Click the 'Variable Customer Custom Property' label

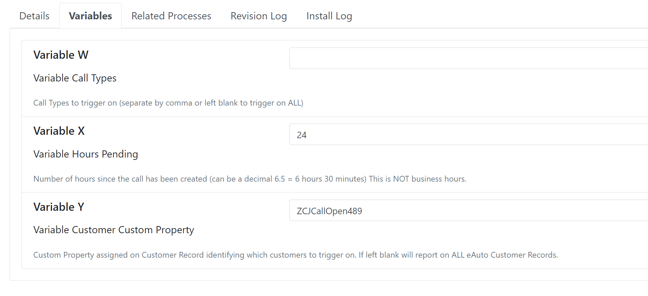(x=114, y=230)
